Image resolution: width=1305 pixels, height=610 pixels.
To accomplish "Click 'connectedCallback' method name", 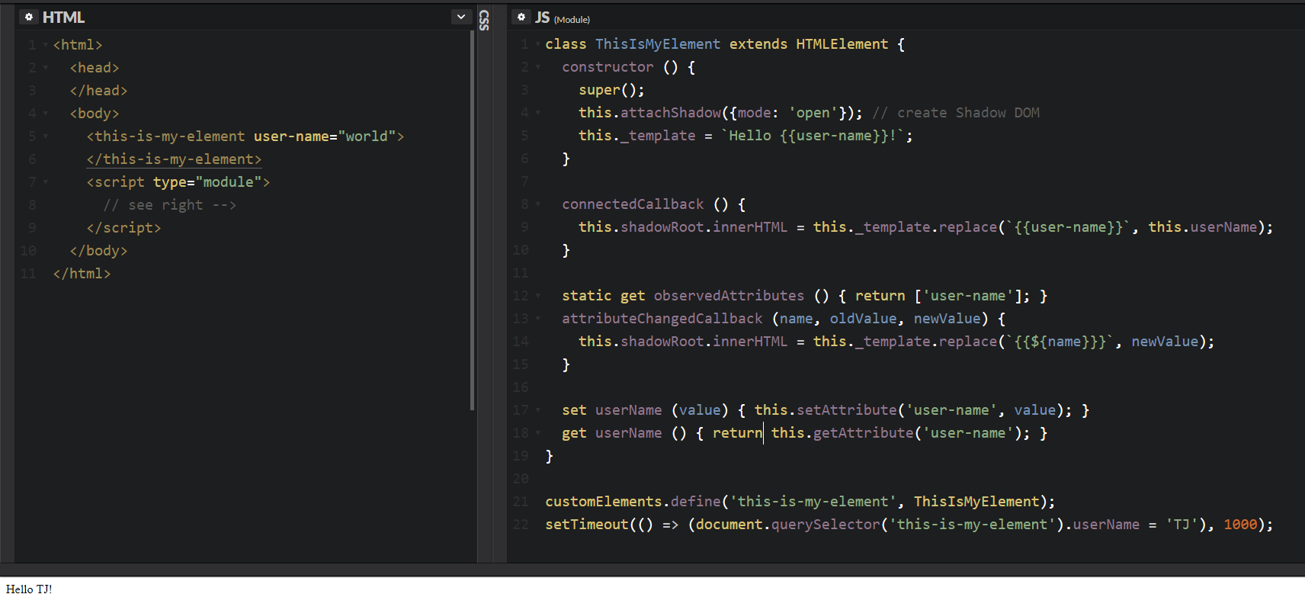I will [x=633, y=204].
